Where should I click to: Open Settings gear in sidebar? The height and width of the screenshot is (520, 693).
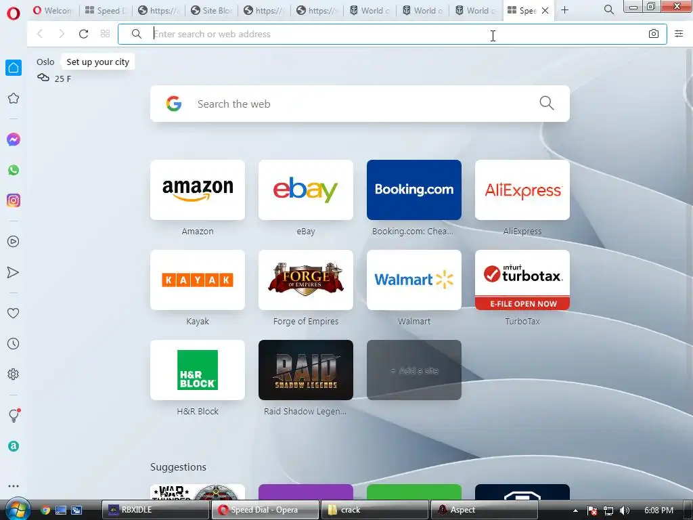point(14,374)
